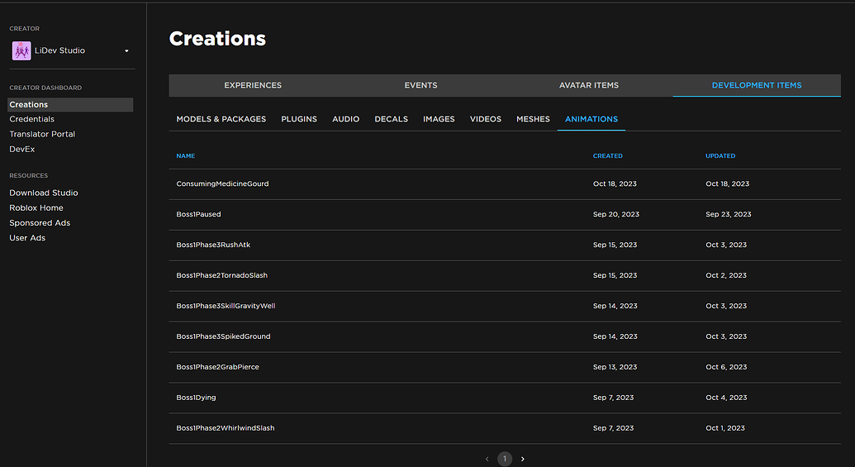Open Translator Portal link
This screenshot has height=467, width=855.
pyautogui.click(x=42, y=134)
